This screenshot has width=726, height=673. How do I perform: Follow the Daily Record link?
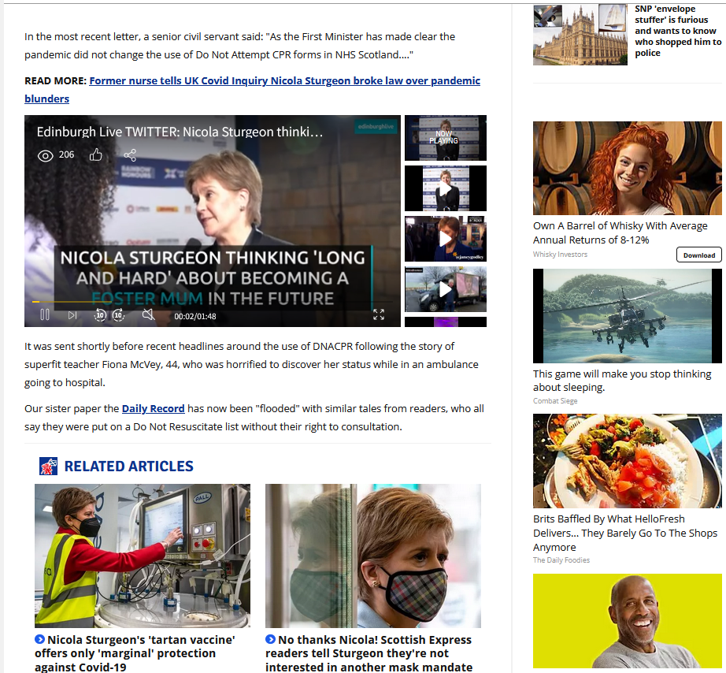(x=154, y=408)
